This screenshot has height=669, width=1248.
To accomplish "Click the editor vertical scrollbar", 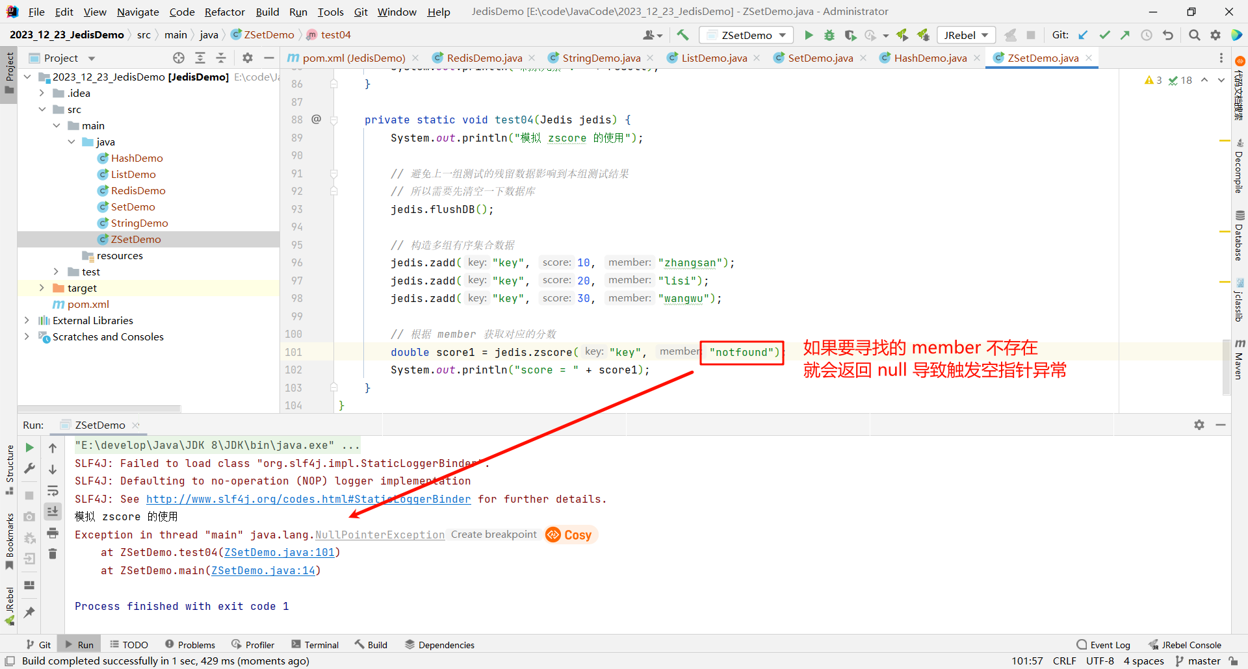I will (1226, 367).
